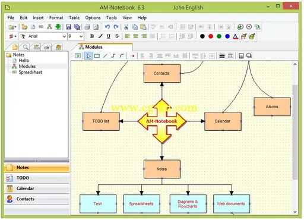
Task: Open the Table menu
Action: tap(74, 18)
